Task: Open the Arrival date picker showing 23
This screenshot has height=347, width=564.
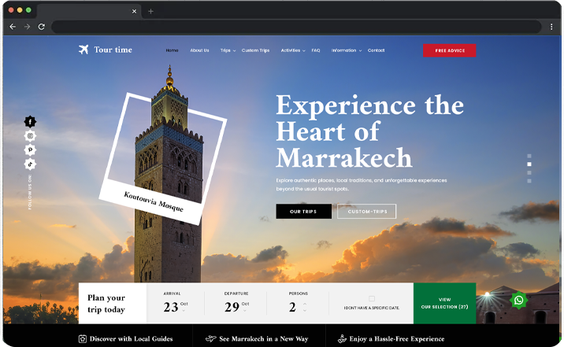Action: point(176,307)
